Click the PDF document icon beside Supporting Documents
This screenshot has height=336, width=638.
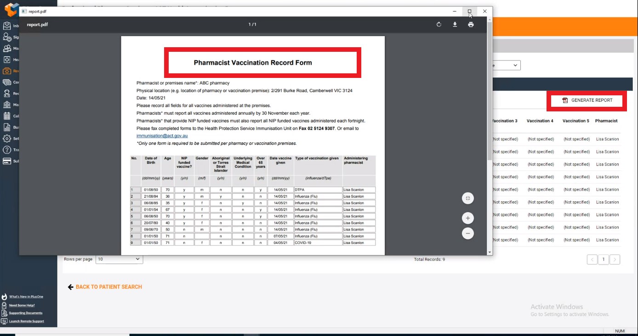tap(5, 313)
